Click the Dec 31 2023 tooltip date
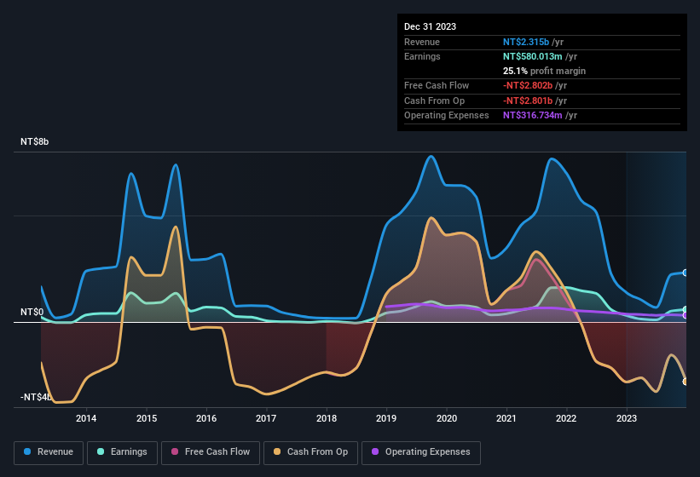Screen dimensions: 700x477 pyautogui.click(x=430, y=26)
